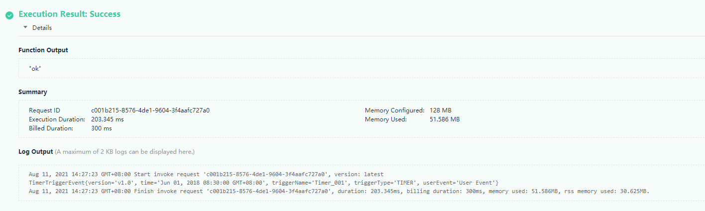The width and height of the screenshot is (705, 211).
Task: Click the Log Output heading
Action: point(35,151)
